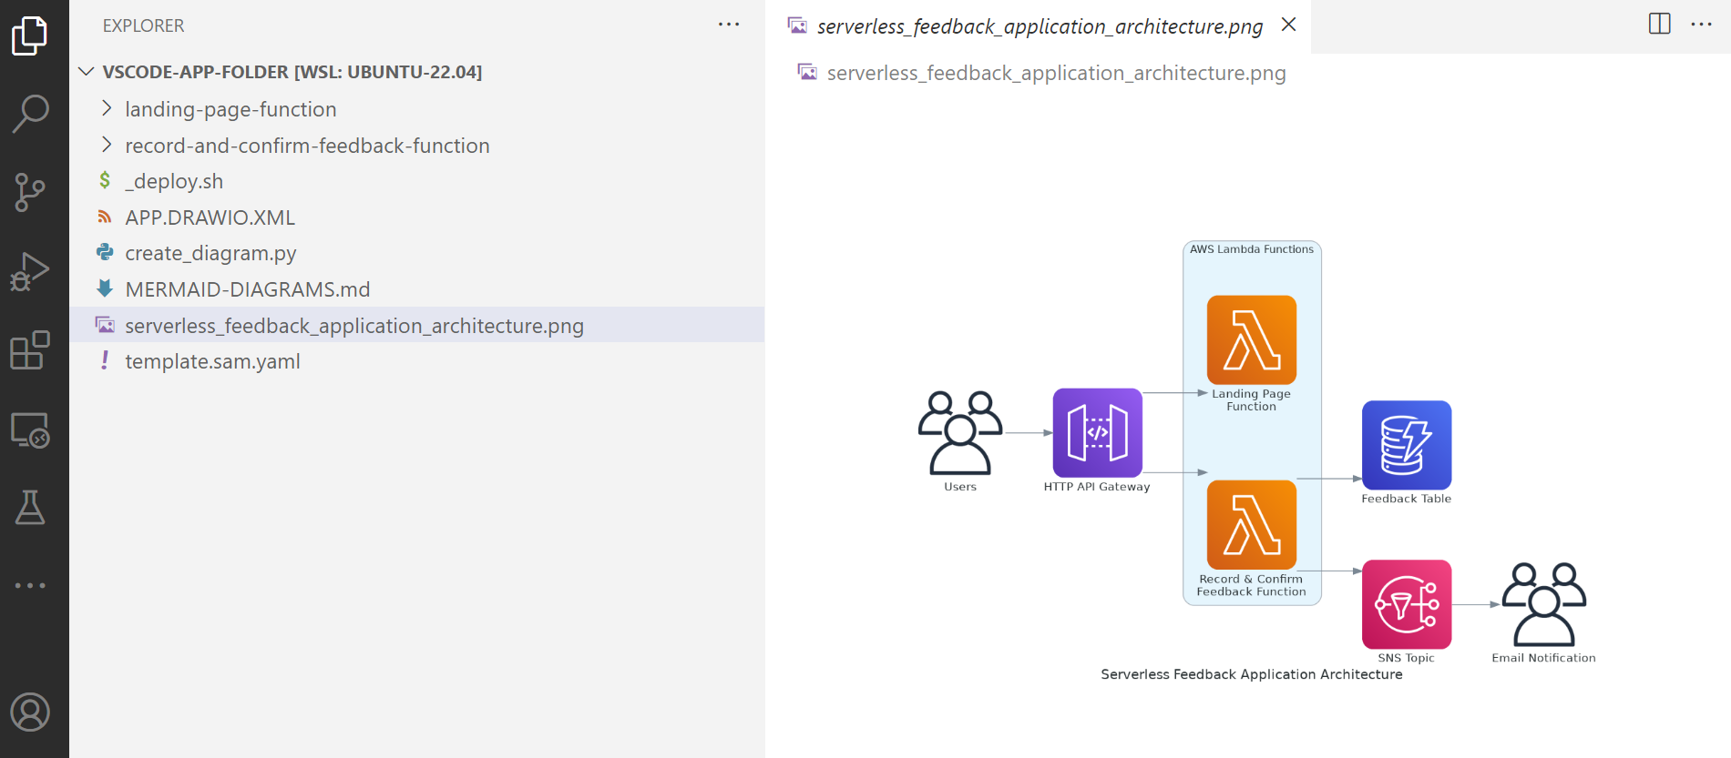Open Remote Explorer view
Image resolution: width=1731 pixels, height=758 pixels.
click(x=30, y=430)
